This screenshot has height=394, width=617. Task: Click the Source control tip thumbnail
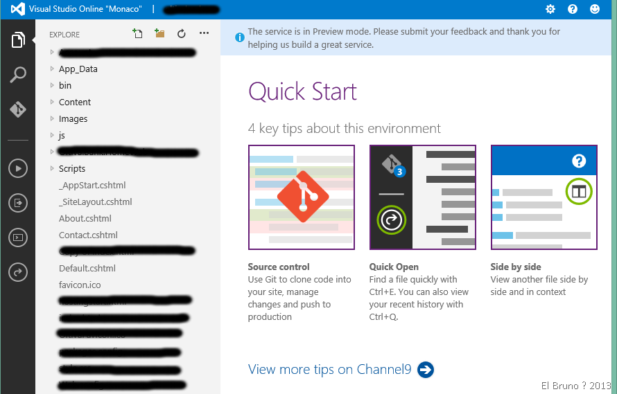click(x=301, y=197)
